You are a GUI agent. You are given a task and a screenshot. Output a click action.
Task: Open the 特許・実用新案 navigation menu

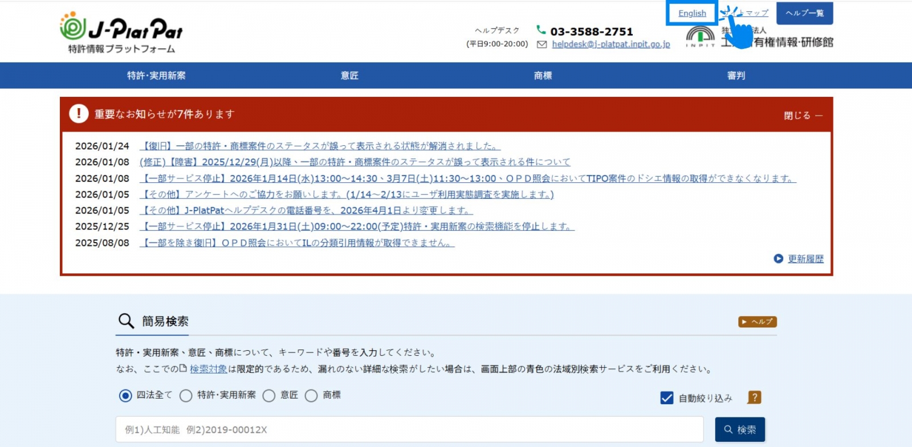pyautogui.click(x=156, y=75)
